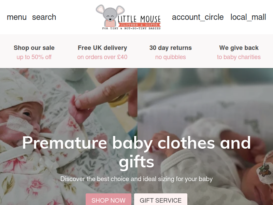Click the Clothes & Gifts red banner in the logo

click(x=139, y=25)
